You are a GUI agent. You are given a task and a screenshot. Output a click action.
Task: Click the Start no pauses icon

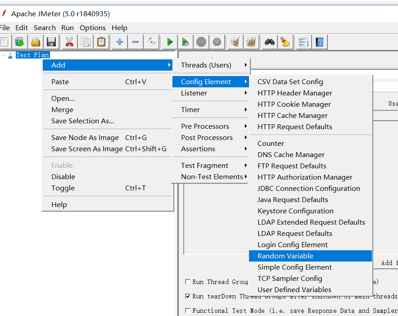point(185,42)
